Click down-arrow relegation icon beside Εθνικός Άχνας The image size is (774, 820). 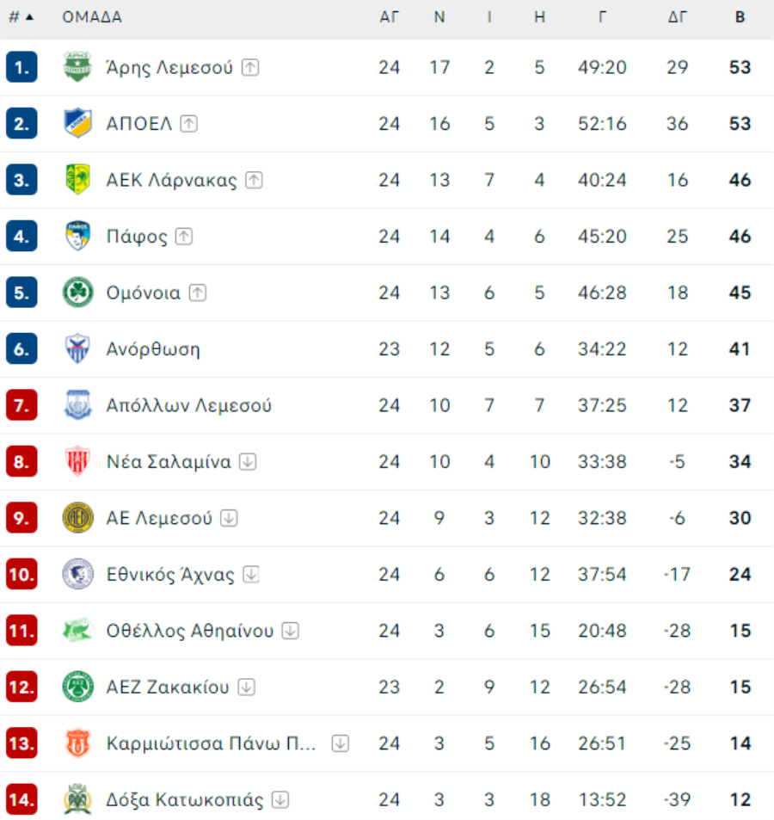(x=251, y=574)
